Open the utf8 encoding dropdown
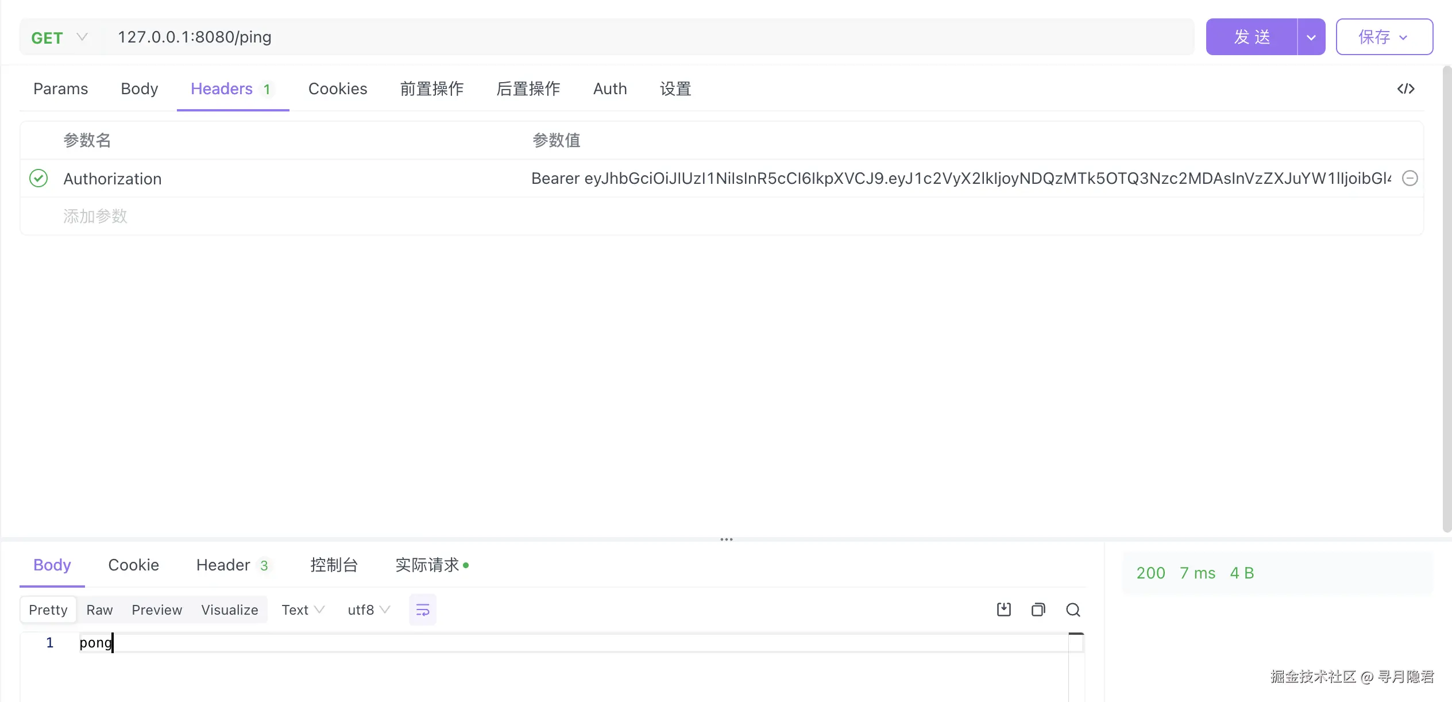1452x702 pixels. click(x=368, y=610)
